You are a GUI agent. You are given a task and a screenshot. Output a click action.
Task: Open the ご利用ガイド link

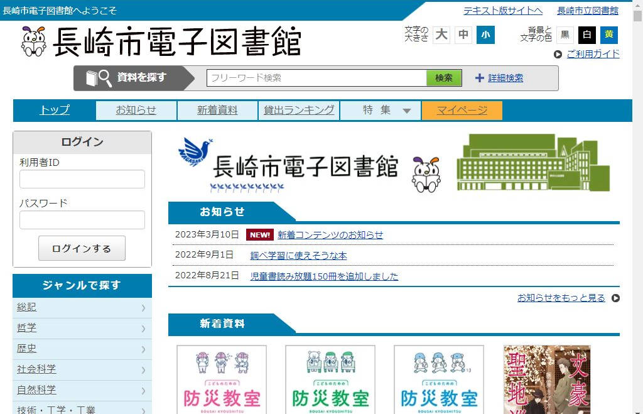click(x=593, y=54)
